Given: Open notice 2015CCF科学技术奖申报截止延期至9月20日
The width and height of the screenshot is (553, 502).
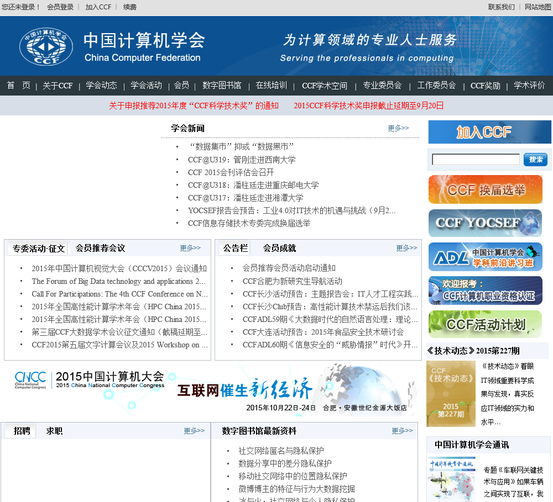Looking at the screenshot, I should [x=368, y=105].
